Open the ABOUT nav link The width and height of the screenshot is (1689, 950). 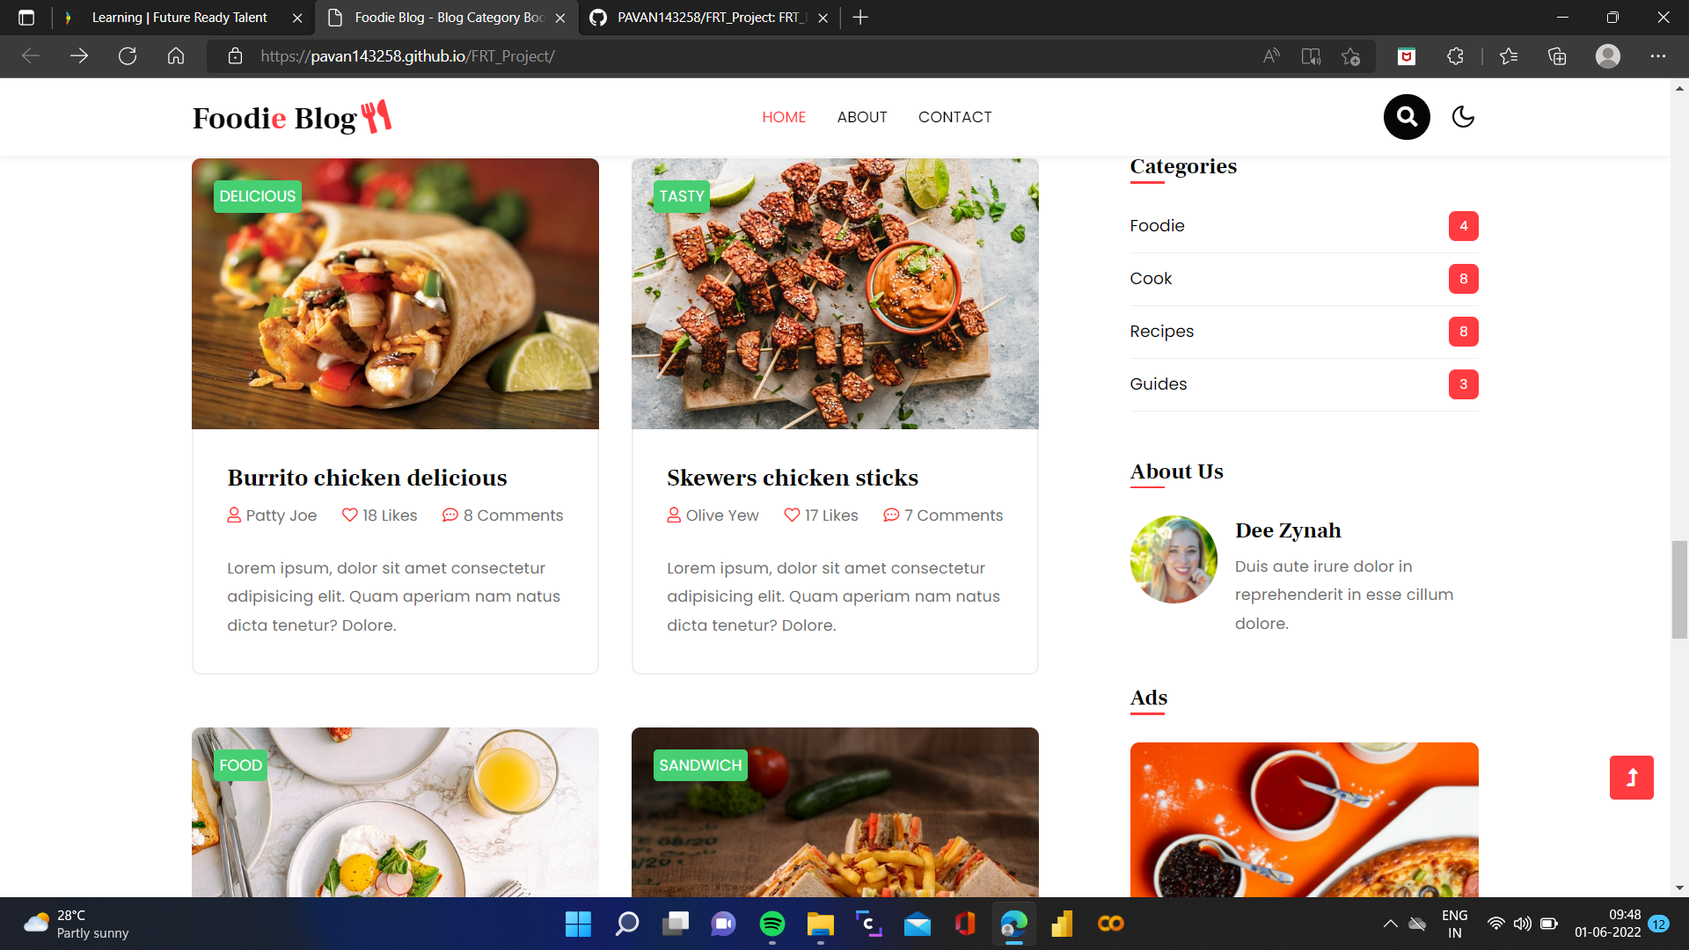pyautogui.click(x=862, y=117)
